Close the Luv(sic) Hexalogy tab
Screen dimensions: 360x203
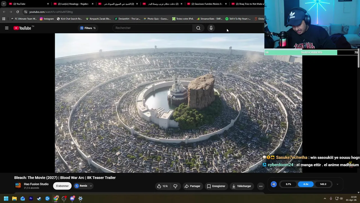point(93,4)
